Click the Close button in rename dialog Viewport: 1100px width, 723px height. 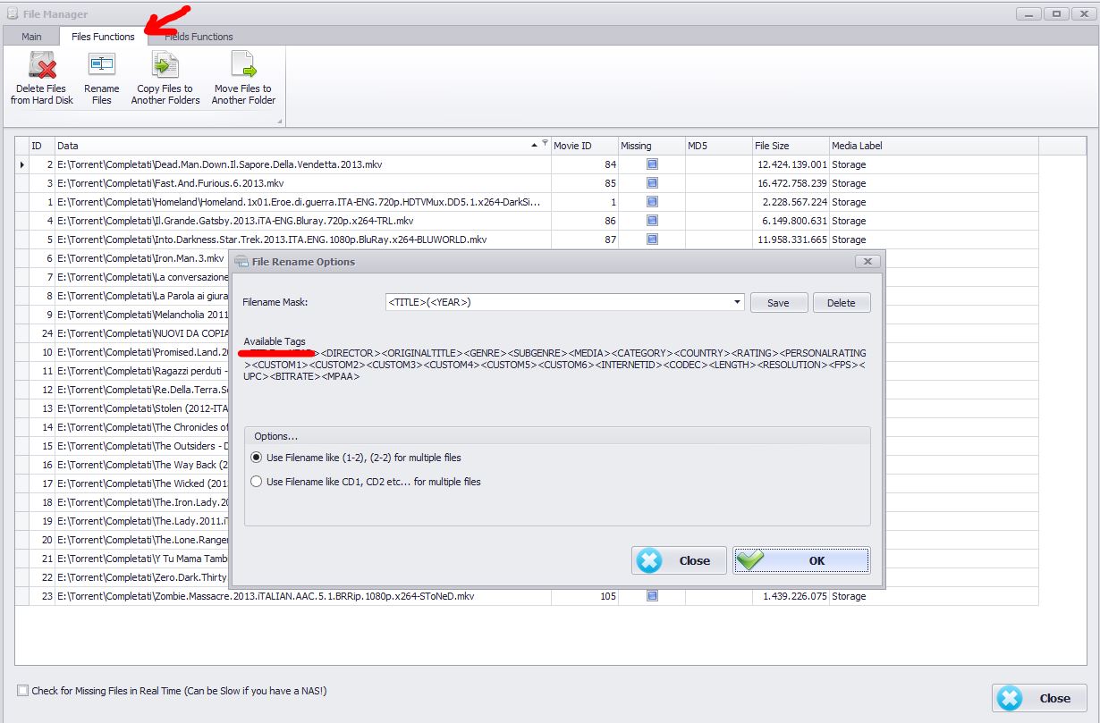(677, 560)
